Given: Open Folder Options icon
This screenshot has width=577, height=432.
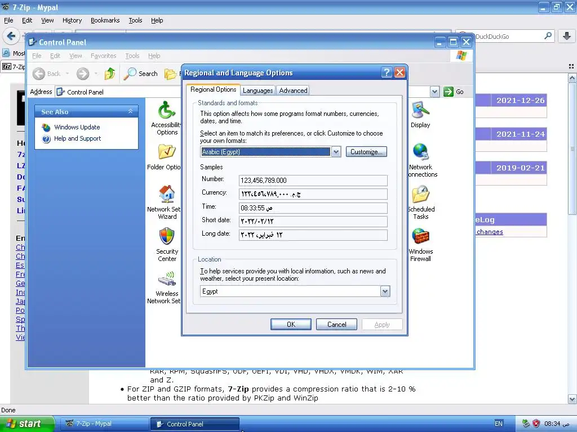Looking at the screenshot, I should point(167,152).
